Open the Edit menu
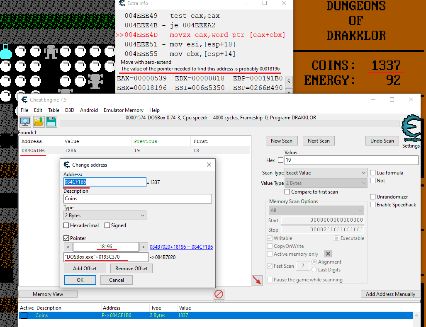This screenshot has height=327, width=426. [38, 110]
